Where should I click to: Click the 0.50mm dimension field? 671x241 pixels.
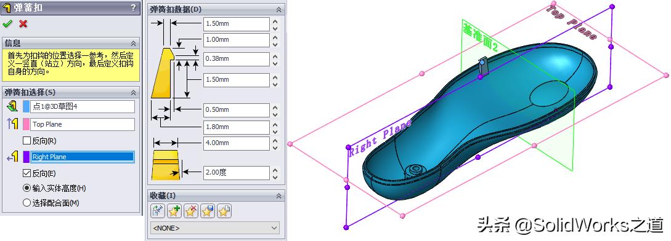coord(237,110)
